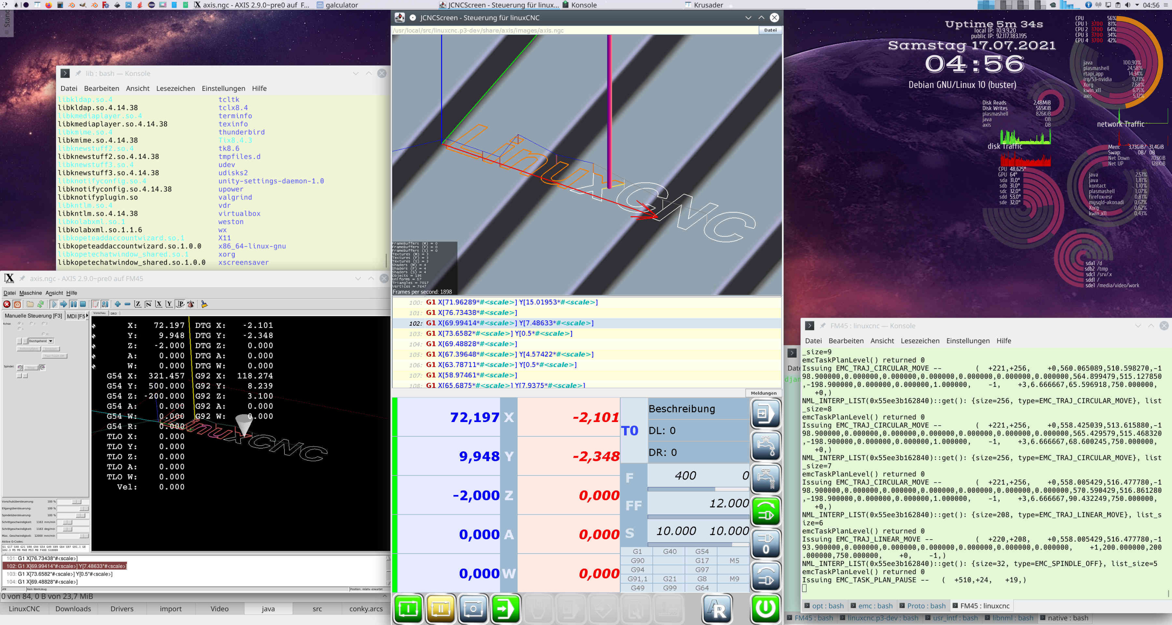Click Datei button in JCNCScreen path bar

(x=770, y=30)
